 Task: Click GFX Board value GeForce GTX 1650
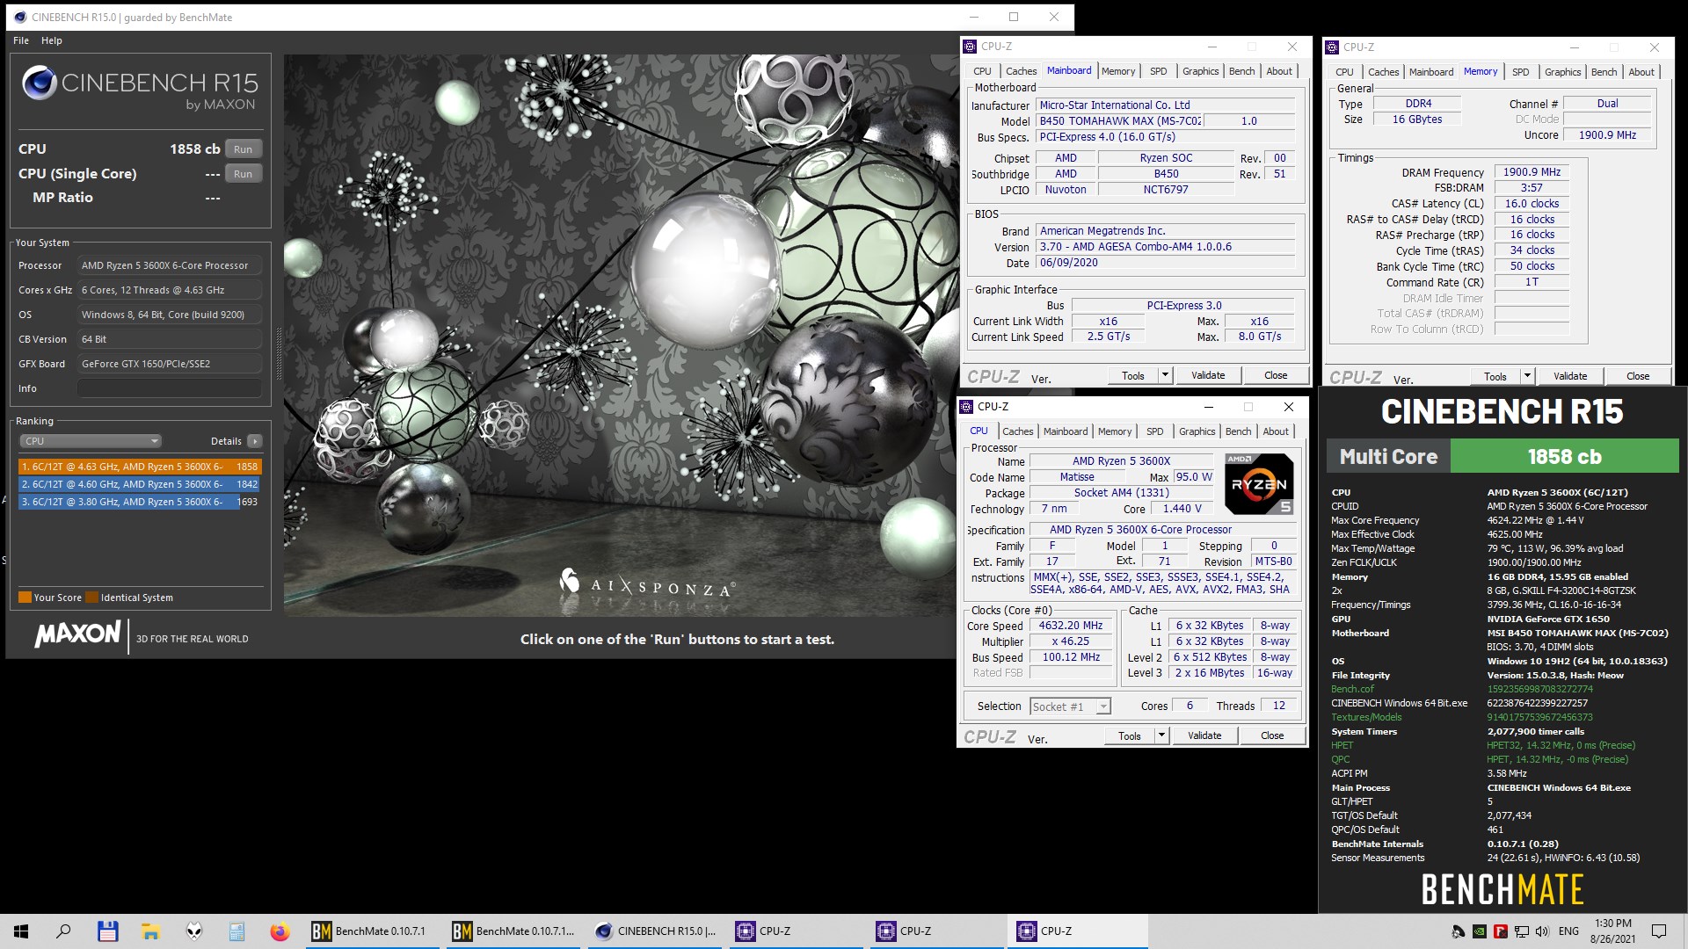coord(170,364)
